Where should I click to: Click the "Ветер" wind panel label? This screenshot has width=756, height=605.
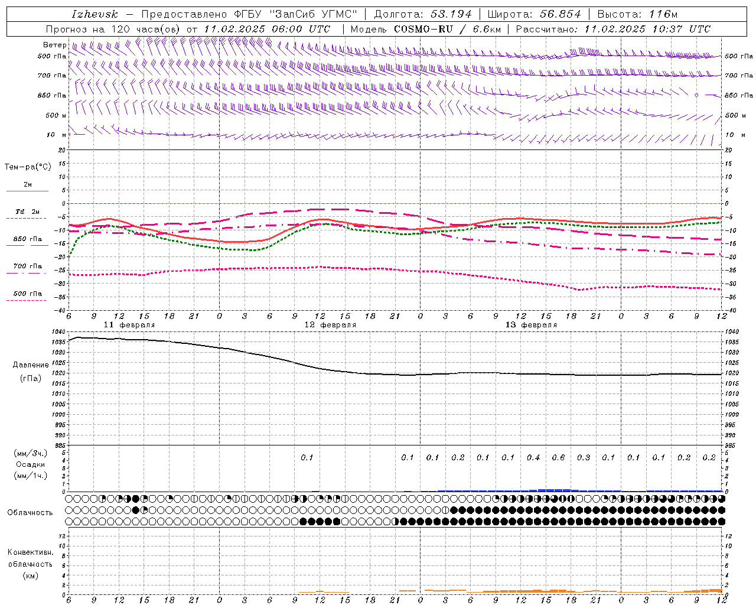coord(54,45)
